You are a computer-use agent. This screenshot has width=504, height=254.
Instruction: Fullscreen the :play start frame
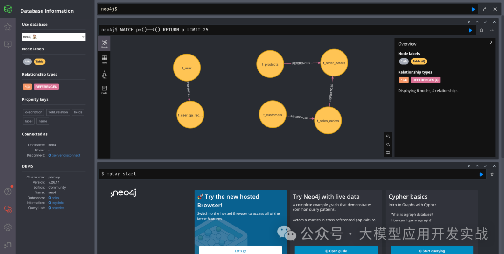tap(486, 166)
